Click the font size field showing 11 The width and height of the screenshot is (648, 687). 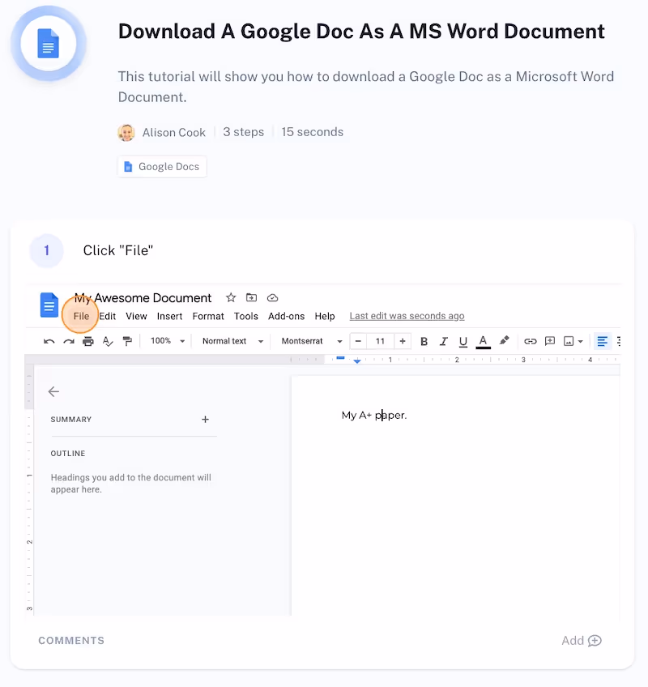tap(380, 341)
